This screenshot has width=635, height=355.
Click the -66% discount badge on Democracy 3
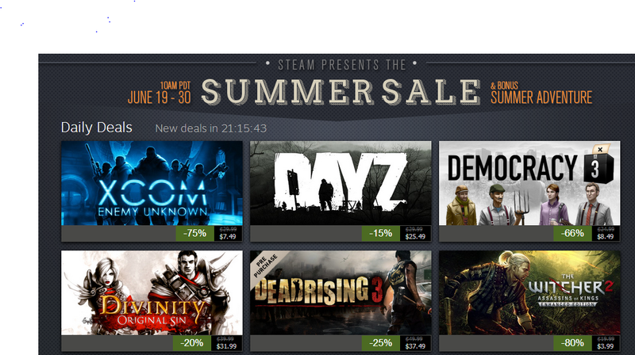572,233
